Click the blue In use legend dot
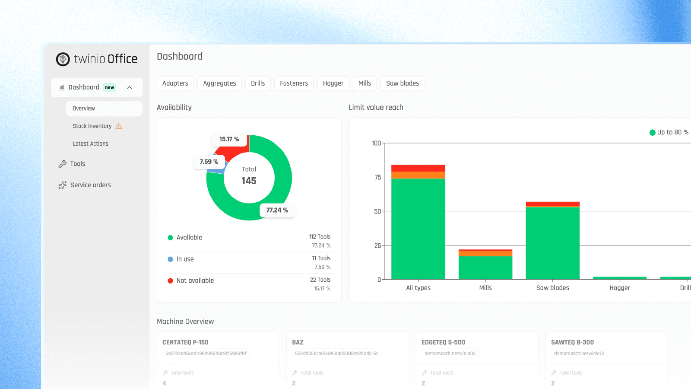The image size is (691, 389). [170, 259]
